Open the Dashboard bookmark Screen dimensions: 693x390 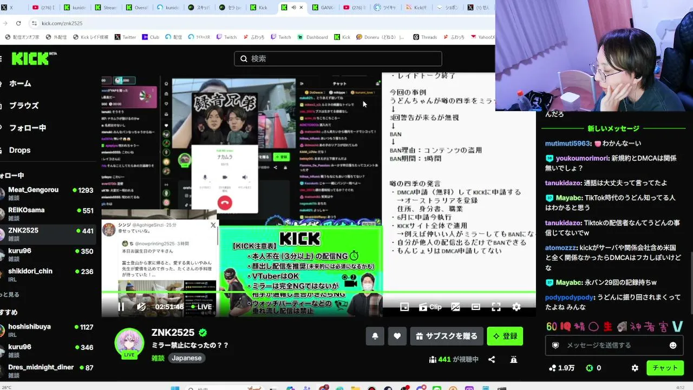(x=312, y=37)
